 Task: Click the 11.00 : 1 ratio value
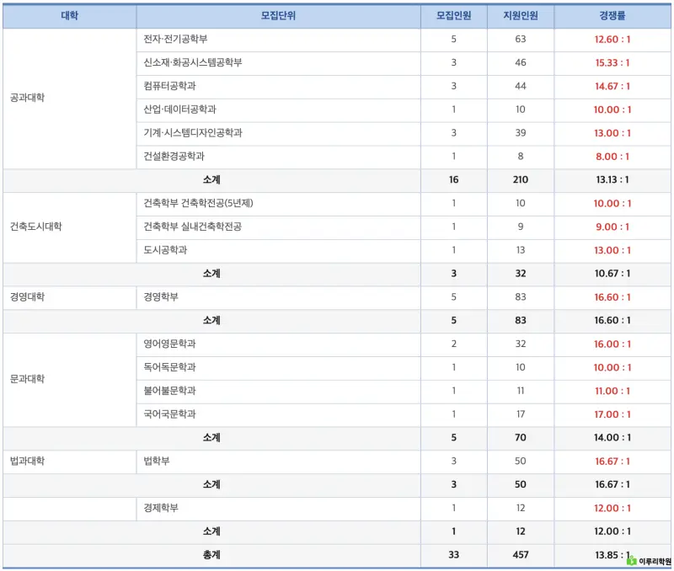click(x=612, y=391)
